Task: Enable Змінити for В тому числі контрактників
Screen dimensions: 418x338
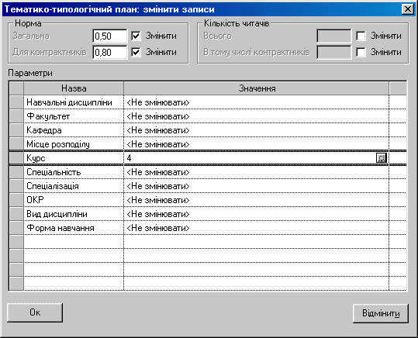Action: tap(361, 52)
